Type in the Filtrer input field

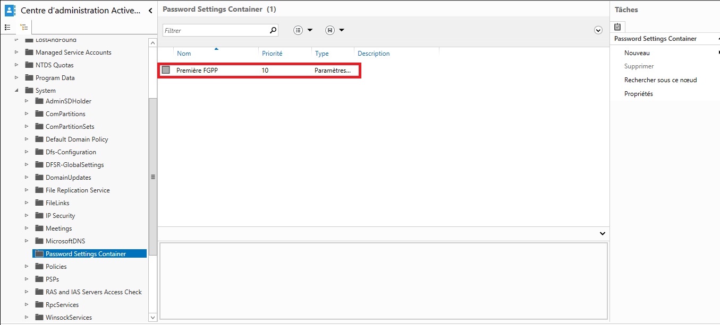pos(215,30)
